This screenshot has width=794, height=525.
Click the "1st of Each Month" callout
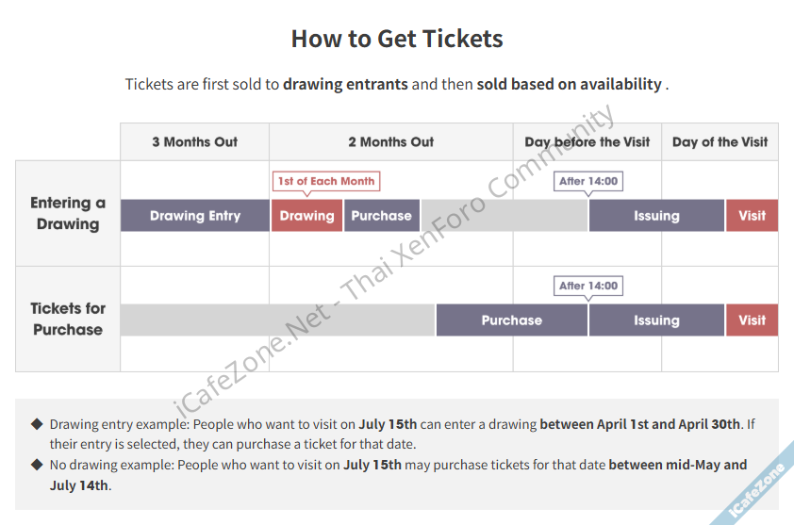[326, 181]
